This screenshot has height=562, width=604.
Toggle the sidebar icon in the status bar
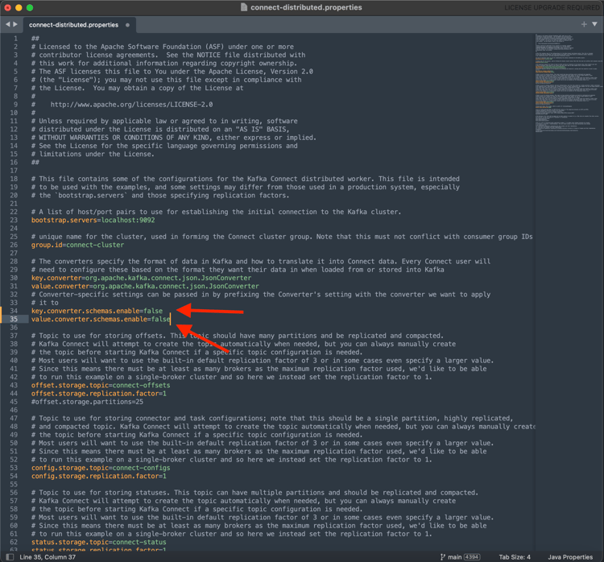(10, 557)
